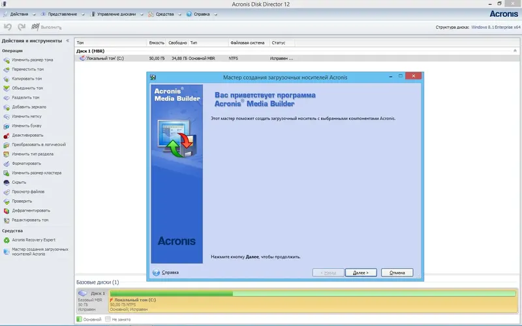Click the Acronis Recovery Expert icon
522x326 pixels.
point(7,240)
